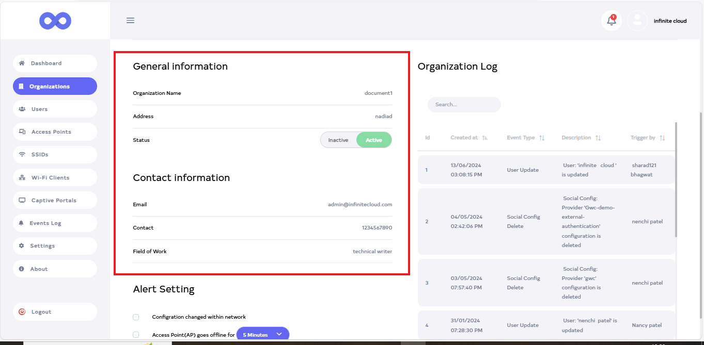This screenshot has width=704, height=345.
Task: Toggle the hamburger menu icon
Action: pyautogui.click(x=130, y=21)
